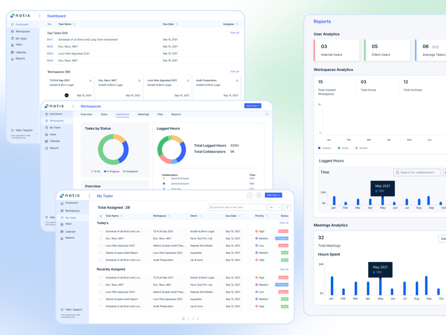Screen dimensions: 446x335
Task: Click Search by task or key word field
Action: point(237,207)
